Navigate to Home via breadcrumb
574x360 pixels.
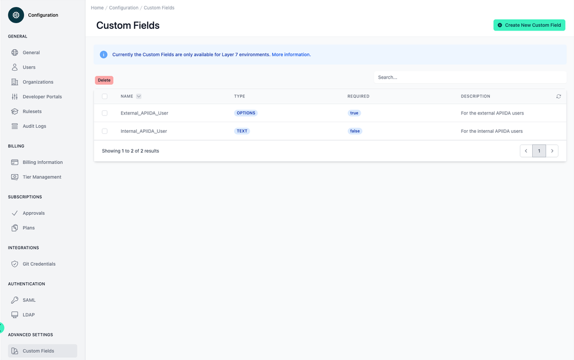pyautogui.click(x=97, y=7)
